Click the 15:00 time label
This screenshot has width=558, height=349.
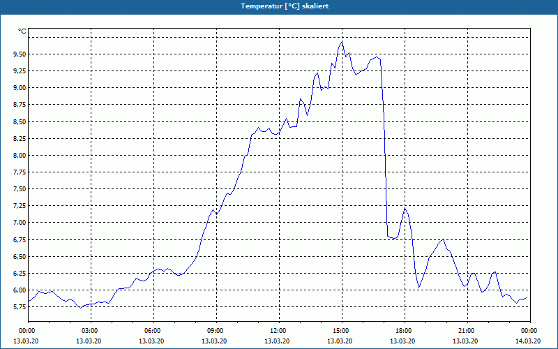point(340,331)
